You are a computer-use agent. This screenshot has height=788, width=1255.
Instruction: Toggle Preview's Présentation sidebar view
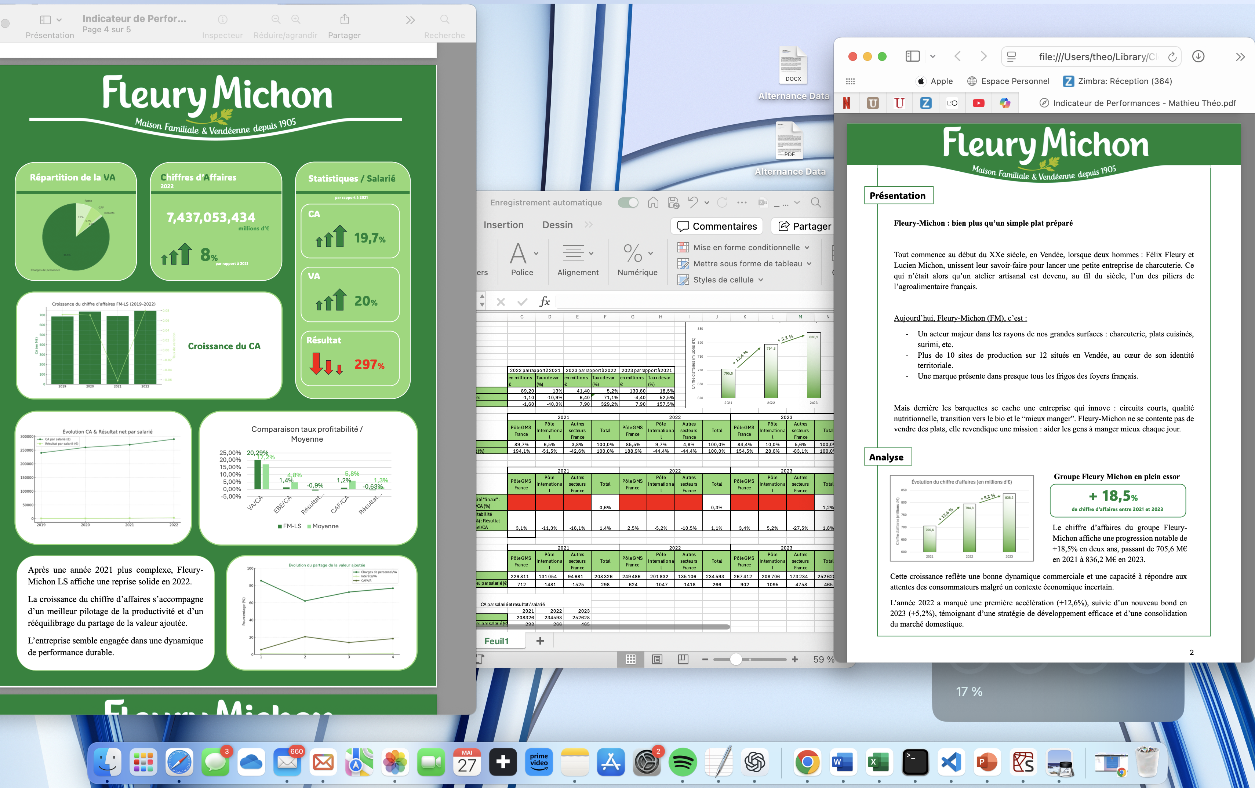(x=46, y=20)
